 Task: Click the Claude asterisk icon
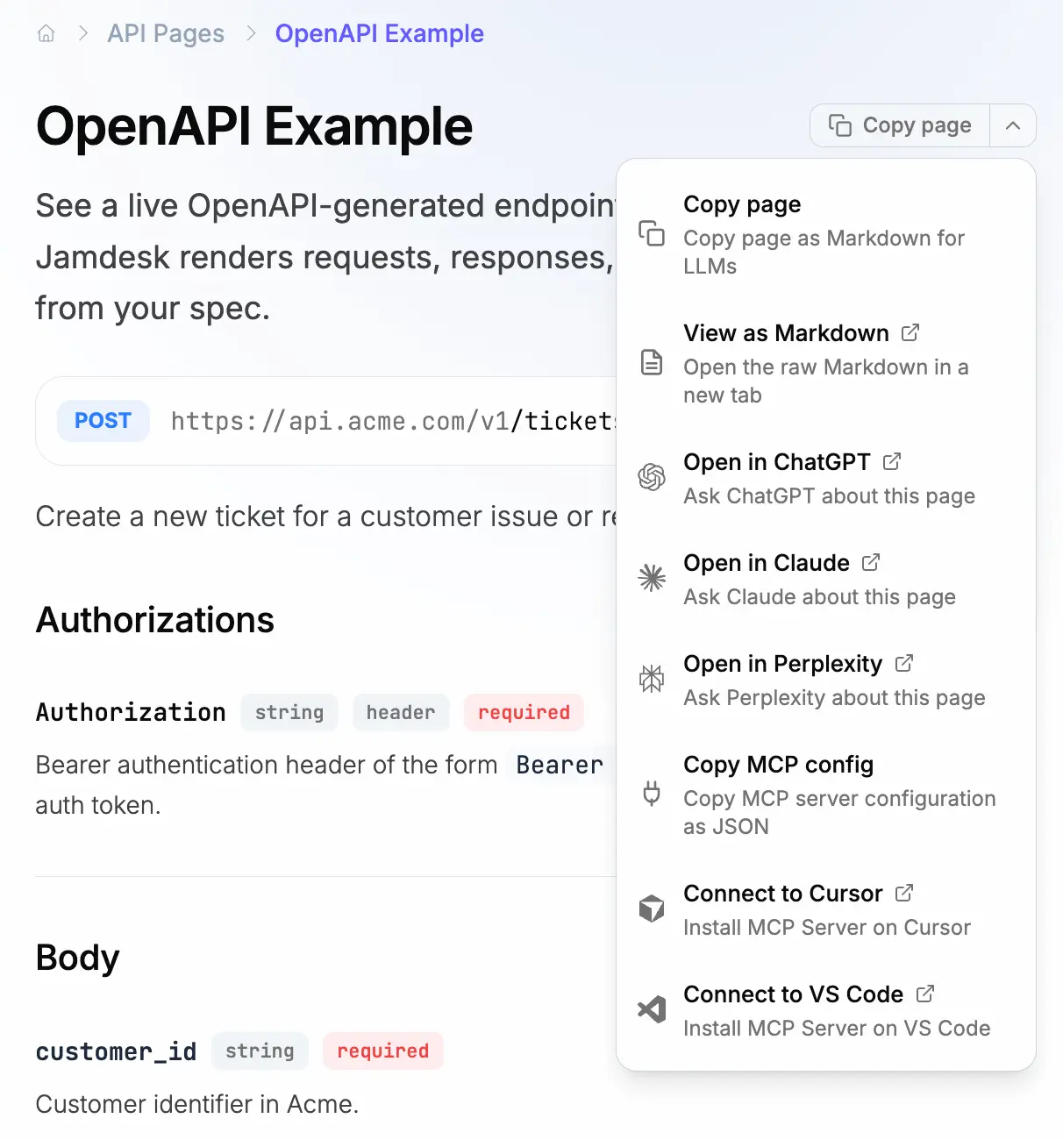(652, 578)
